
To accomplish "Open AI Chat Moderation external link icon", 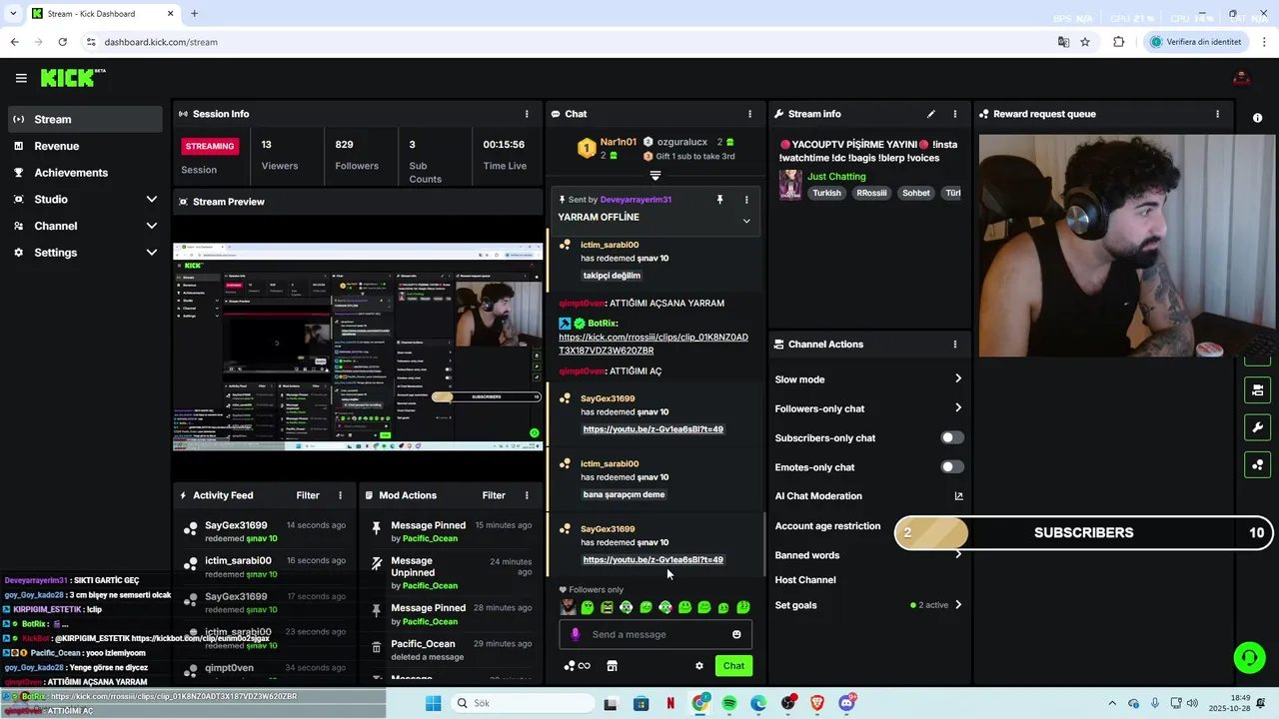I will pyautogui.click(x=958, y=496).
